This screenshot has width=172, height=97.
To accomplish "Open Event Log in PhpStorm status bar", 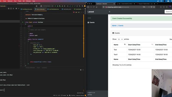I will [x=80, y=93].
